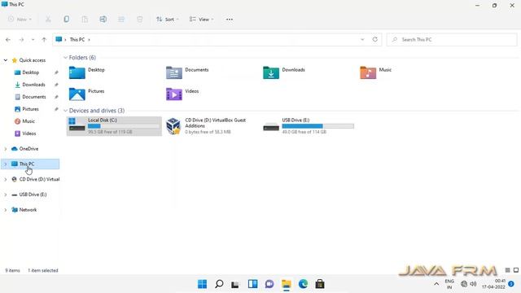Collapse the Devices and drives (3) group
Image resolution: width=521 pixels, height=293 pixels.
coord(65,111)
